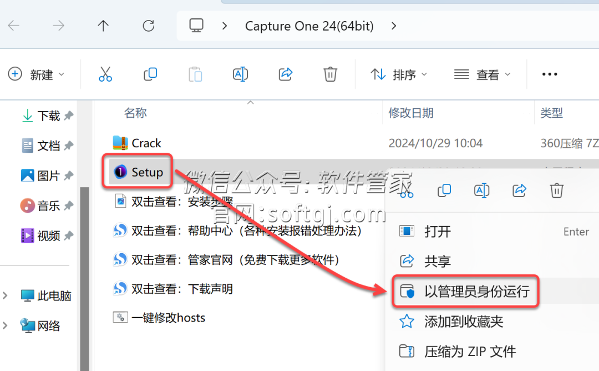Open the toolbar three-dots more options

tap(550, 74)
